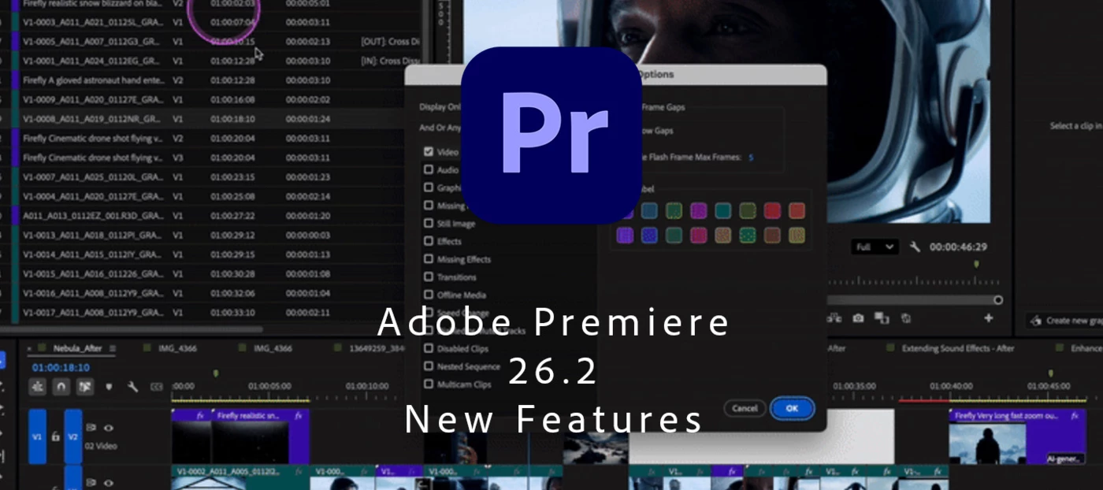Select violet swatch in bottom row

tap(625, 235)
